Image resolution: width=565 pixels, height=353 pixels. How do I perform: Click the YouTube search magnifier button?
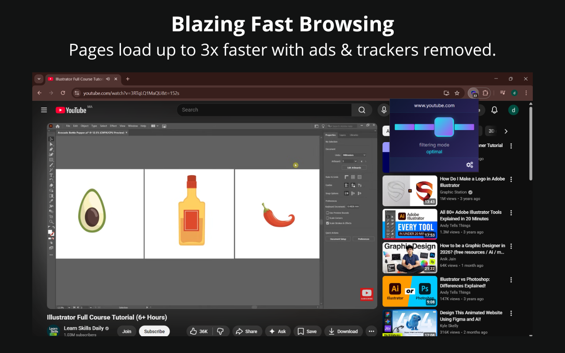coord(362,110)
